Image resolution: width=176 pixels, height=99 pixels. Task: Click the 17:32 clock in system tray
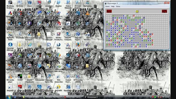tap(167, 97)
